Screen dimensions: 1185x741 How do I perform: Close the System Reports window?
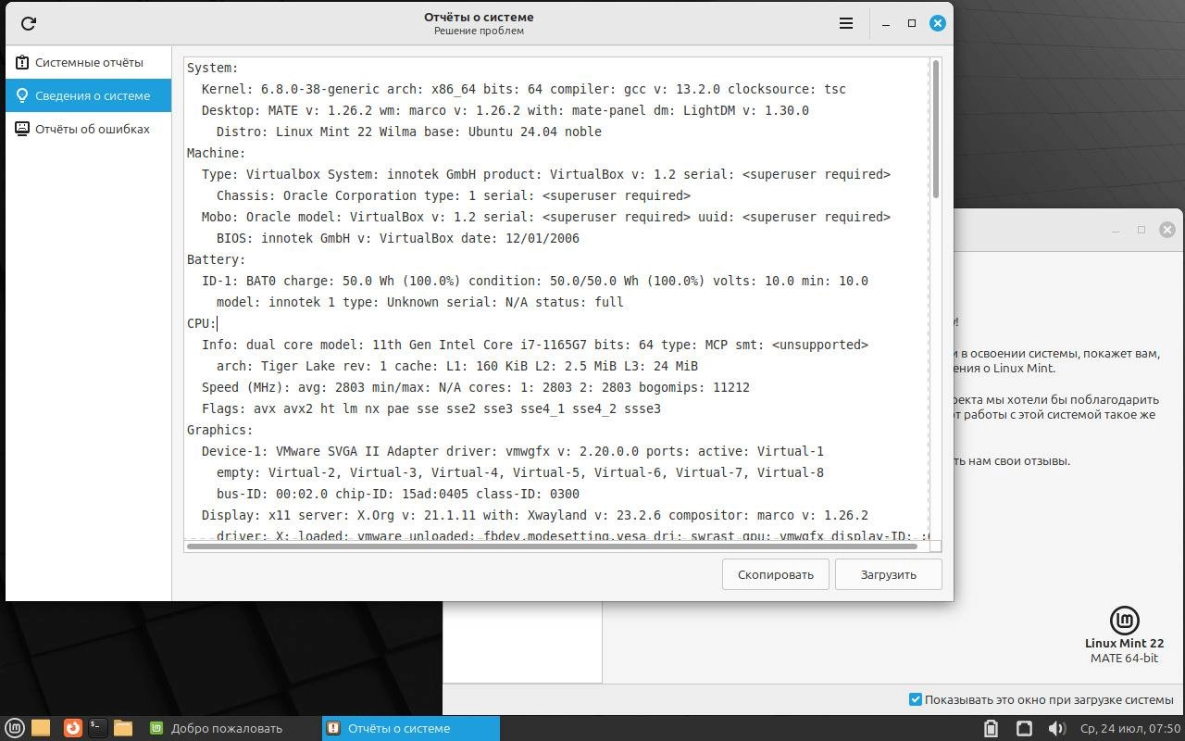pos(938,23)
